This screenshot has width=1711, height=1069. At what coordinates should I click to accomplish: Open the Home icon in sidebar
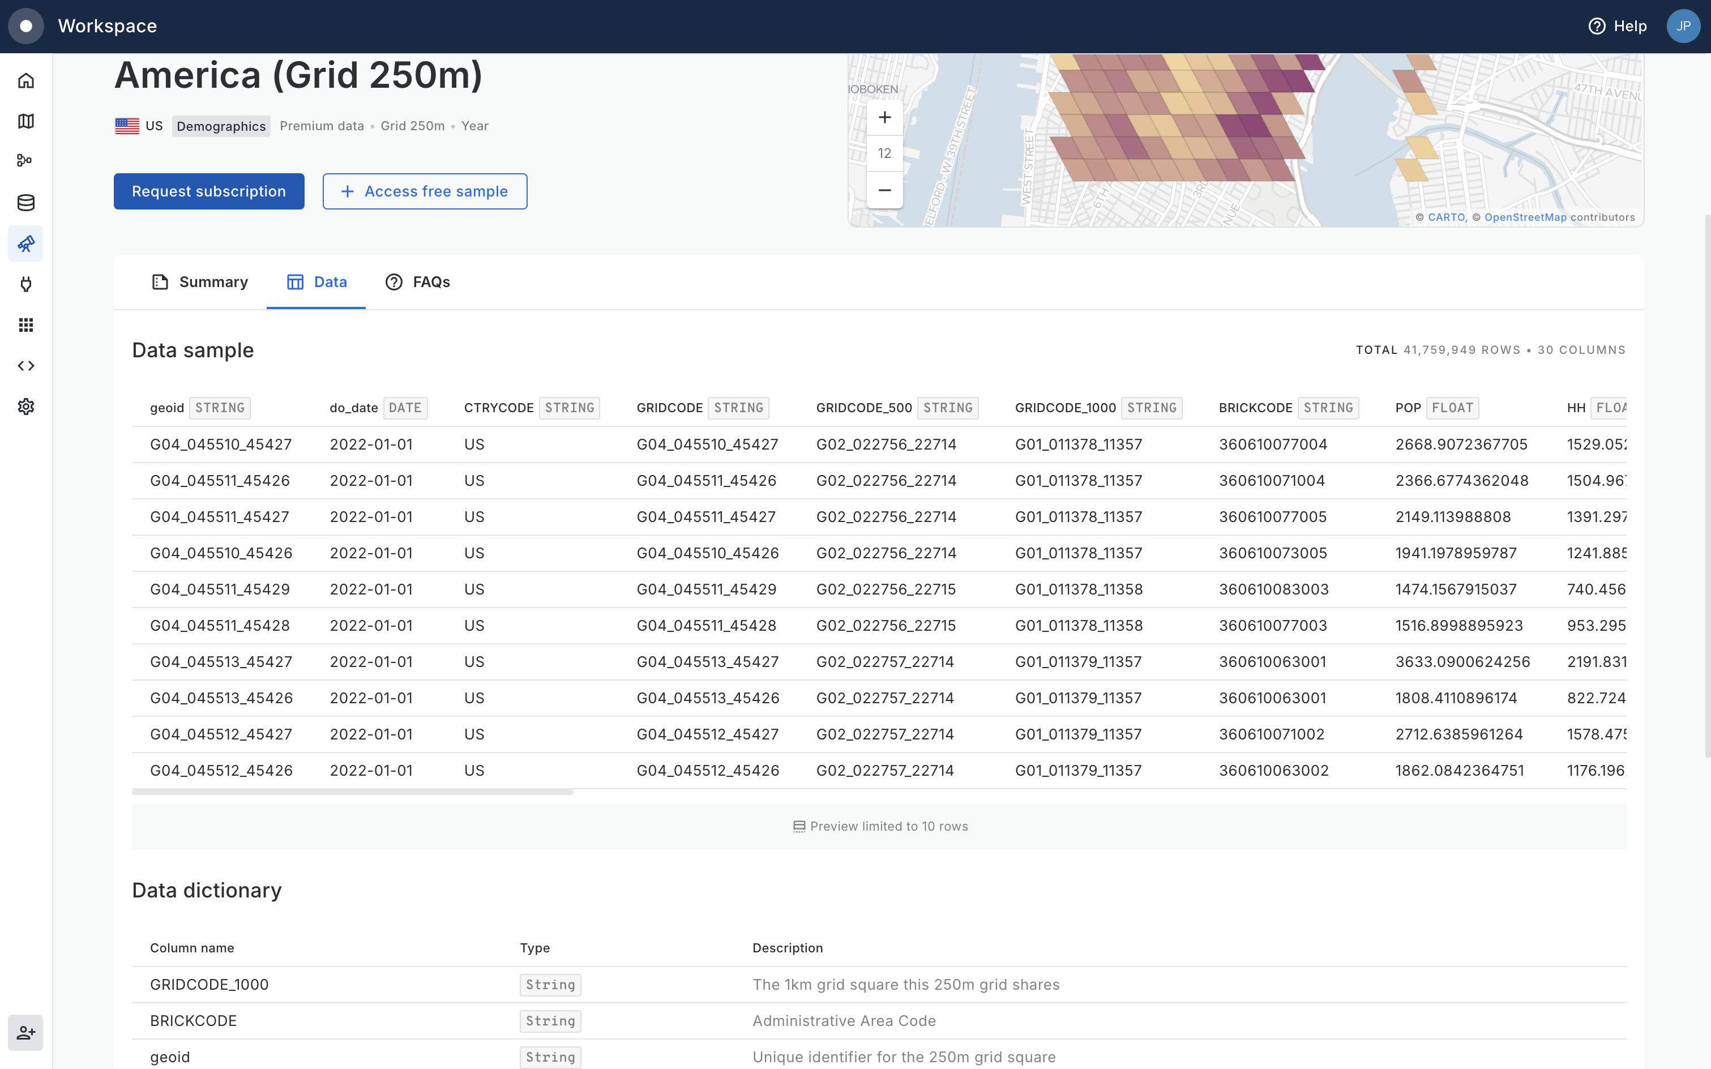(x=26, y=80)
